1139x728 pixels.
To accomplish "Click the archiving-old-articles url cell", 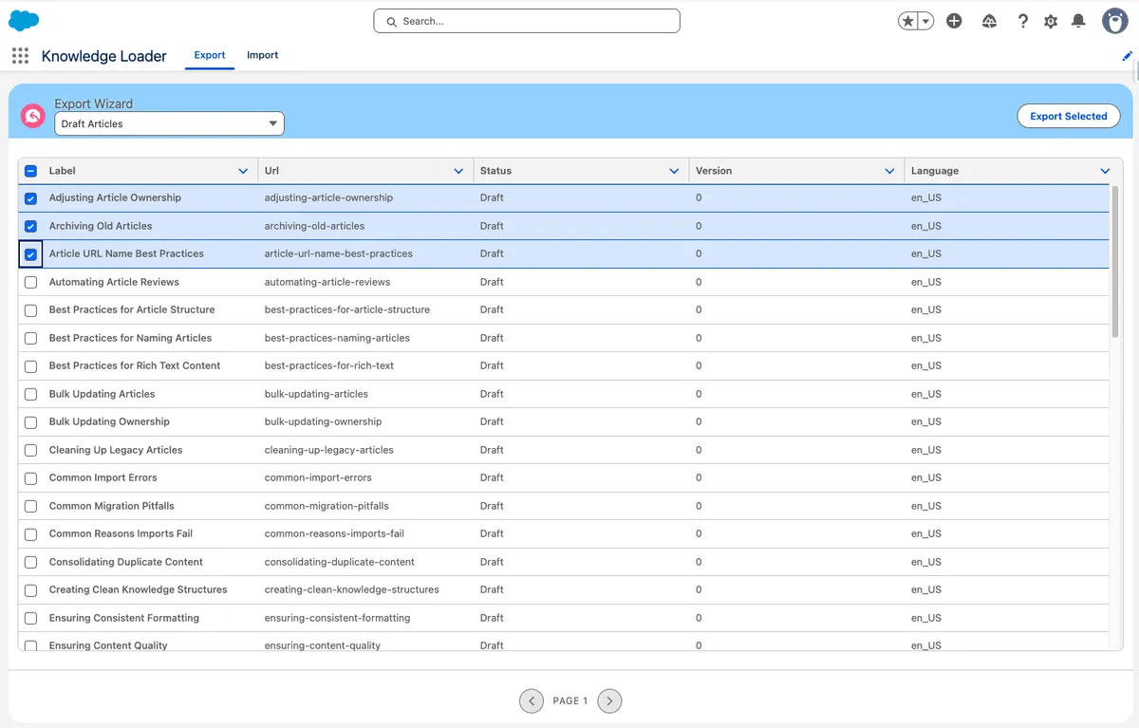I will [314, 226].
